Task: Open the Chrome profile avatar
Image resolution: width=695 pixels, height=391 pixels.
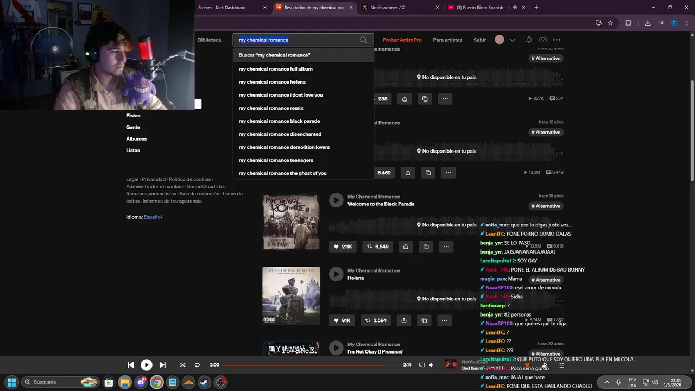Action: (x=674, y=23)
